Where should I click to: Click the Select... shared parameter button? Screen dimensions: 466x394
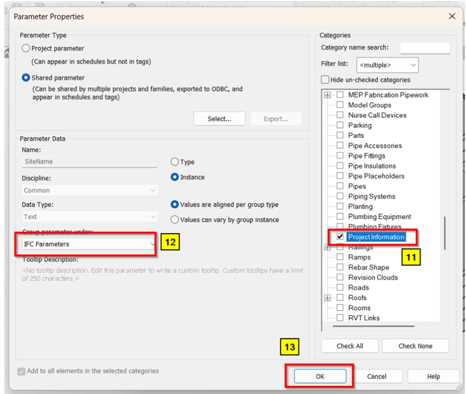219,119
